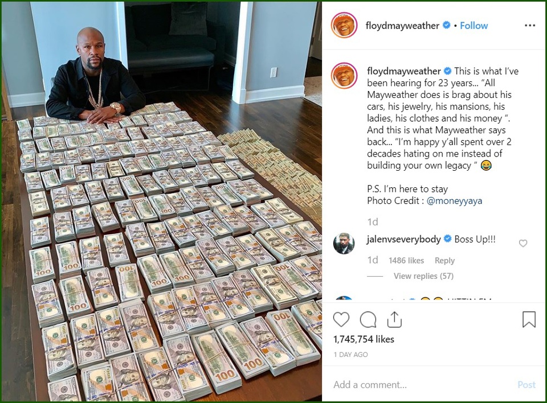Viewport: 547px width, 403px height.
Task: Reply to the Boss Up comment
Action: tap(444, 261)
